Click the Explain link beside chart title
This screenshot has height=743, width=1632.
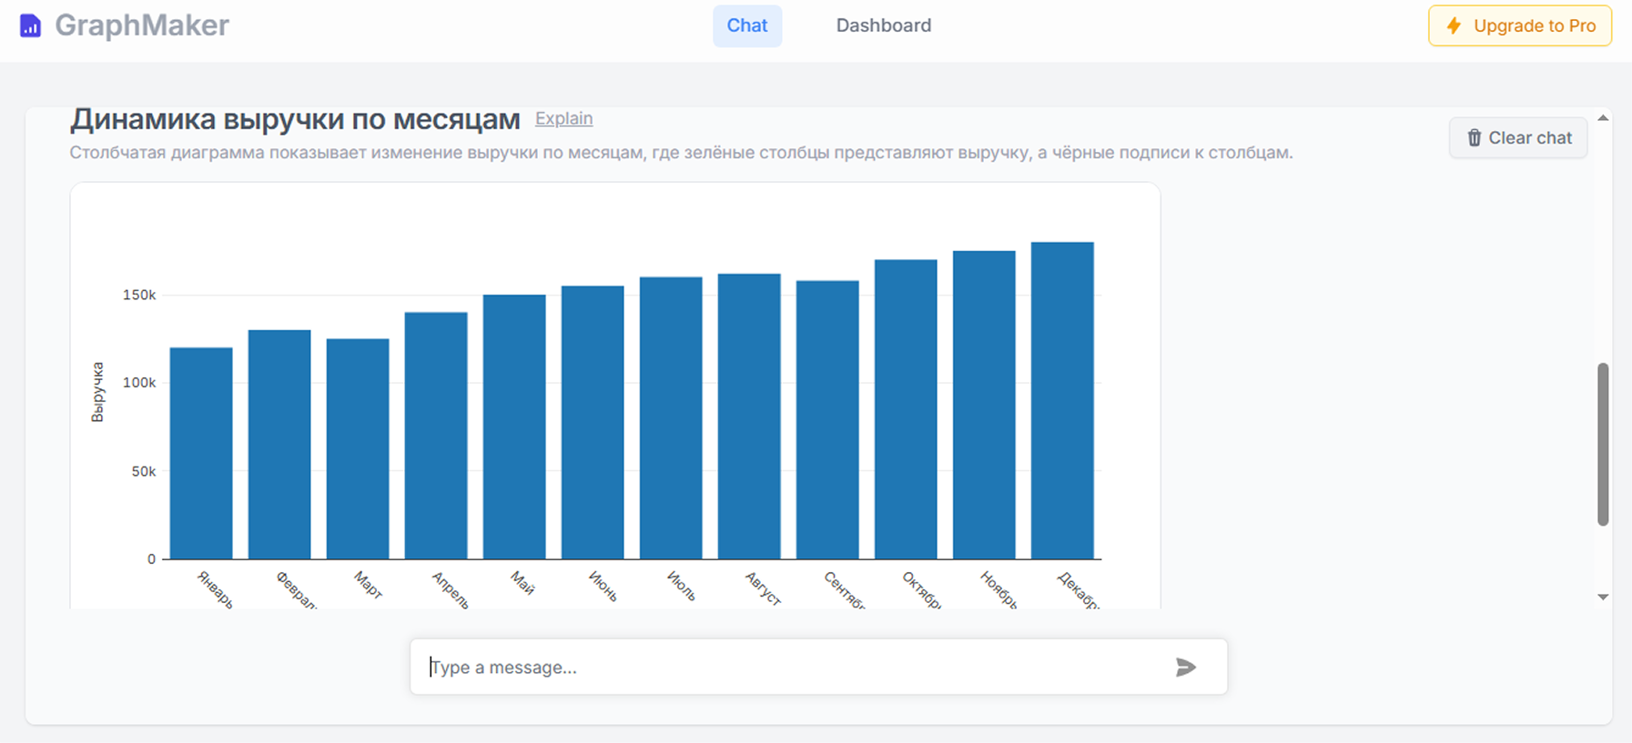tap(563, 119)
